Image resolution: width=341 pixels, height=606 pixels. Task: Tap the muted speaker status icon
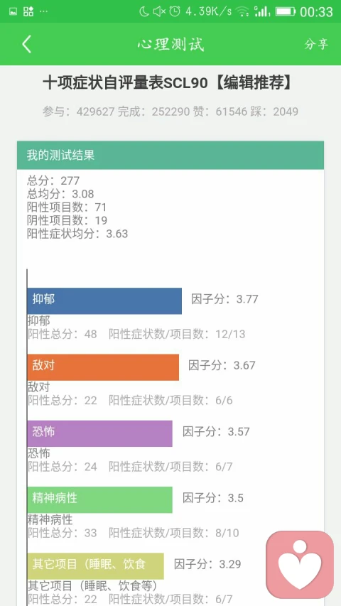click(159, 11)
